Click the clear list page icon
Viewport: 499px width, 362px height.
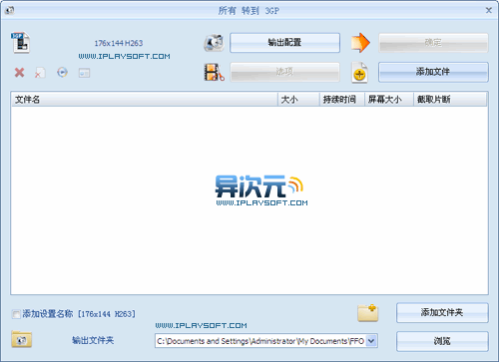40,73
